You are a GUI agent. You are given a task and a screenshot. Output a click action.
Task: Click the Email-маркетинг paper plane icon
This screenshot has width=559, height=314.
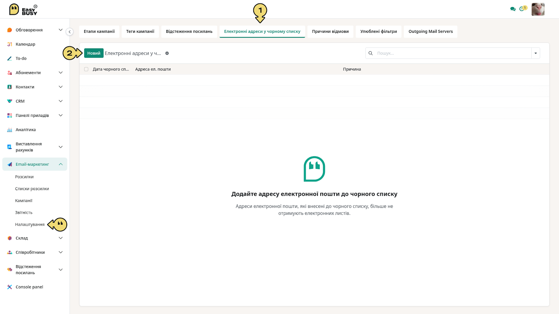(x=10, y=164)
